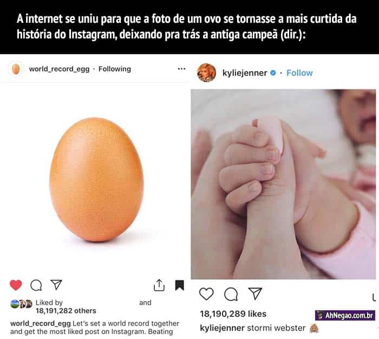Tap the upload share icon on egg post
379x339 pixels.
159,285
